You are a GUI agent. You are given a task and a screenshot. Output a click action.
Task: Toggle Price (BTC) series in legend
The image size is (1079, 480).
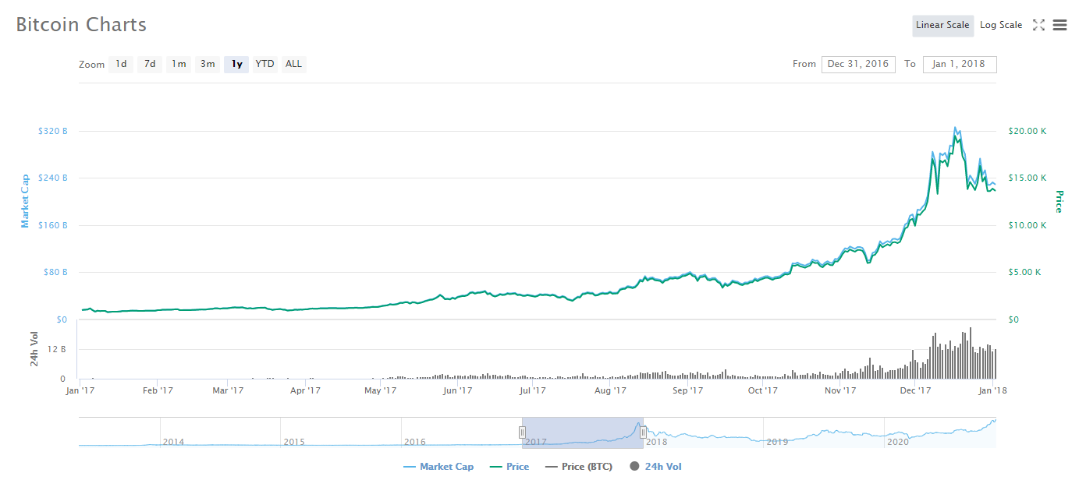pos(578,467)
